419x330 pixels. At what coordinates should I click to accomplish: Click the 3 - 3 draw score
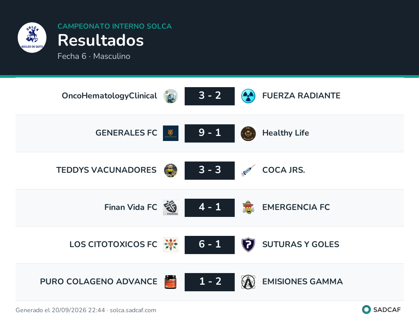pos(209,170)
